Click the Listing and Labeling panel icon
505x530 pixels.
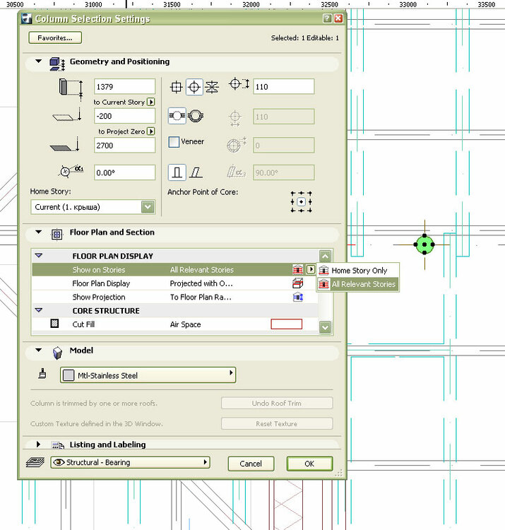coord(58,445)
